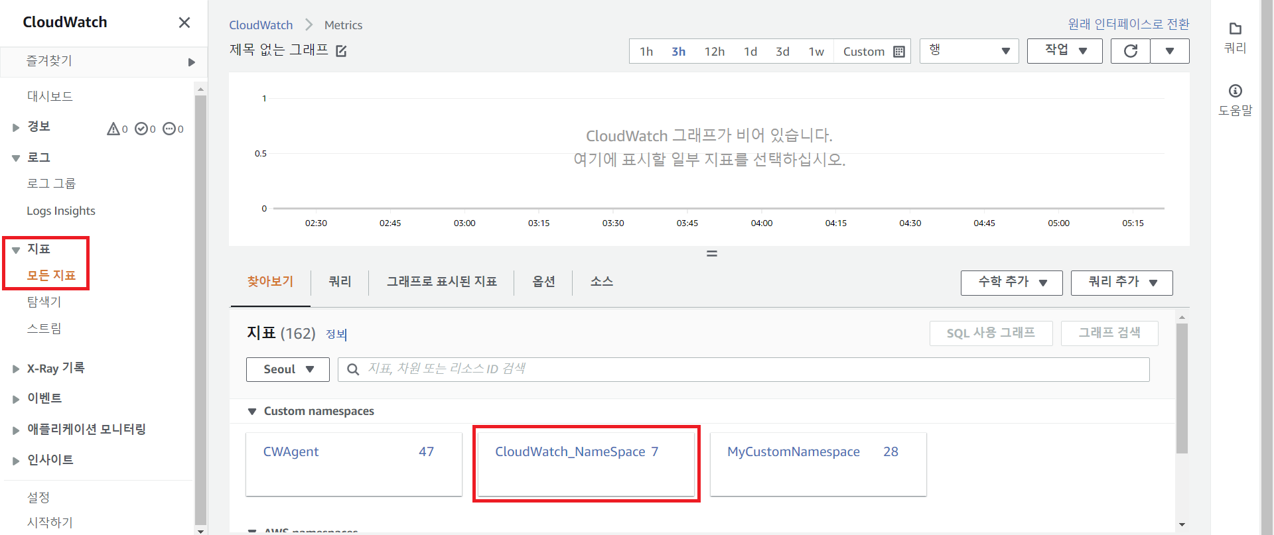This screenshot has height=535, width=1274.
Task: Expand the 즐겨찾기 favorites arrow
Action: [192, 62]
